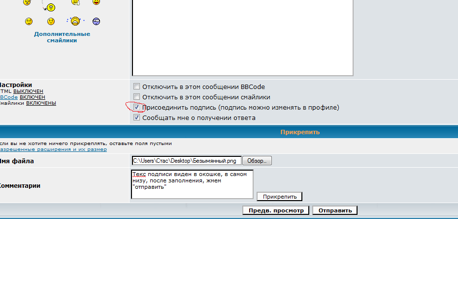The image size is (458, 295).
Task: Insert the blushing shy smiley
Action: 51,21
